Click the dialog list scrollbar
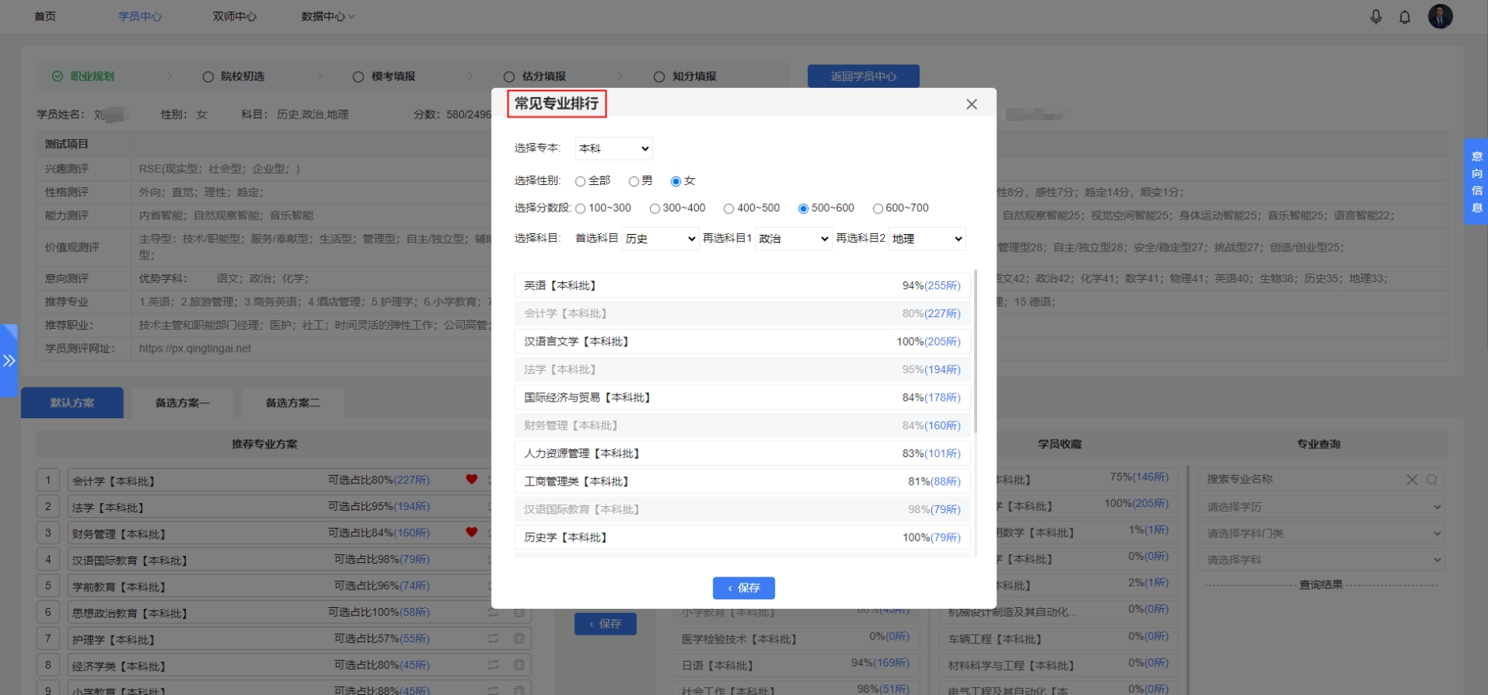The height and width of the screenshot is (695, 1488). pos(976,352)
